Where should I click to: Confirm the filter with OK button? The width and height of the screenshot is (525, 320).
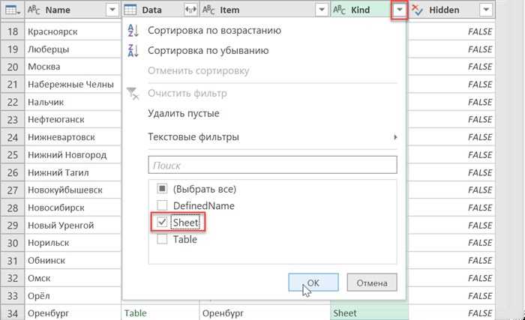point(313,283)
